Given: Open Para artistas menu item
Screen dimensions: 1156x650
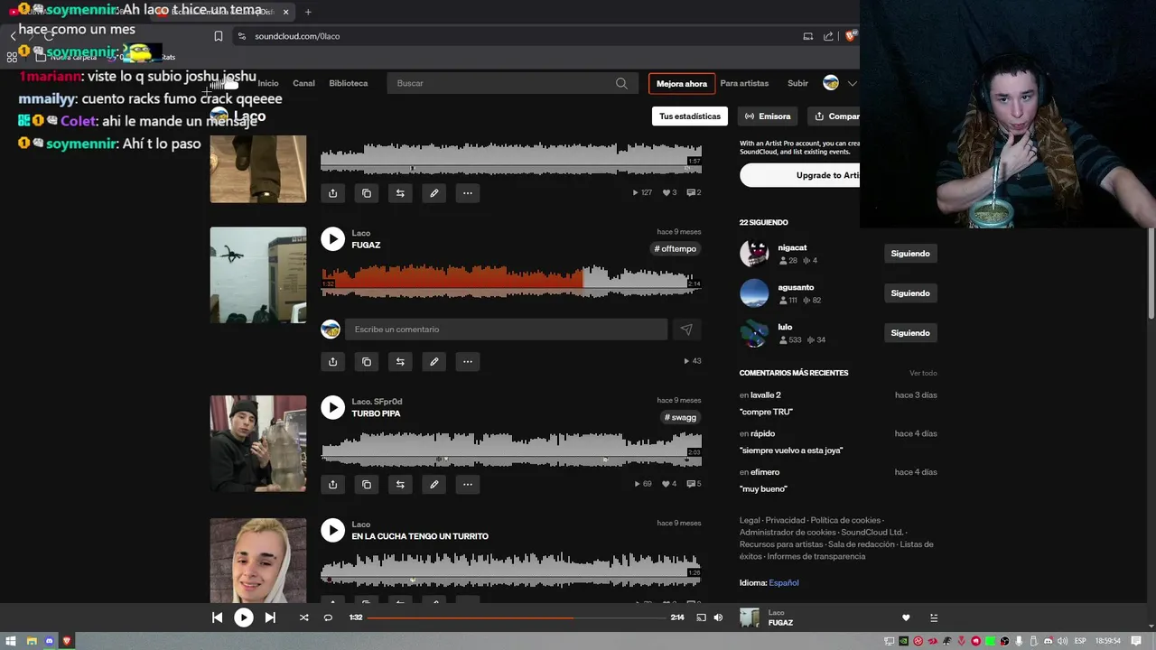Looking at the screenshot, I should 744,83.
